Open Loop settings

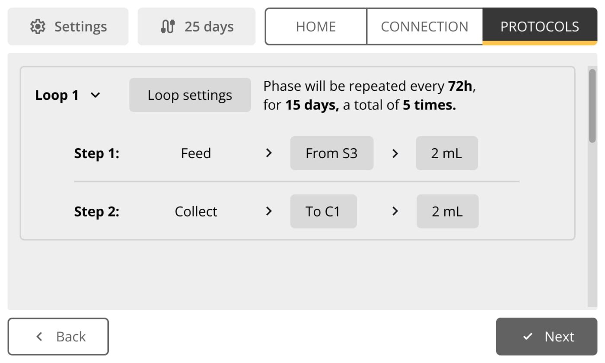(190, 95)
